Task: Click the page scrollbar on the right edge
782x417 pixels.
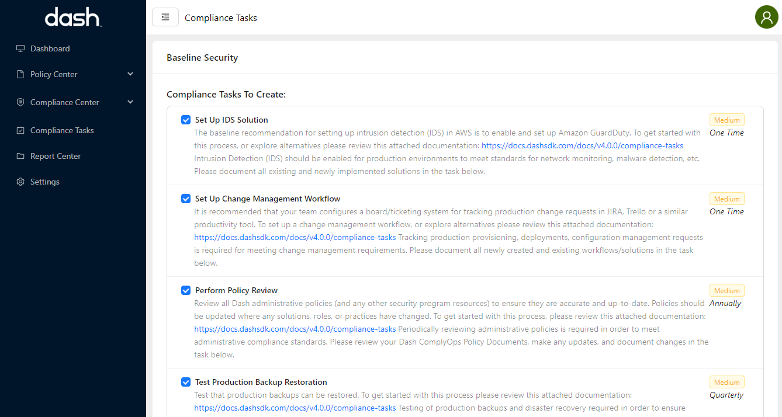Action: click(778, 175)
